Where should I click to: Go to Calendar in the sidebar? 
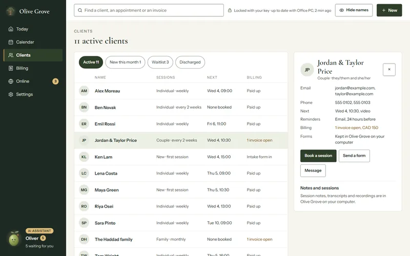click(x=33, y=42)
